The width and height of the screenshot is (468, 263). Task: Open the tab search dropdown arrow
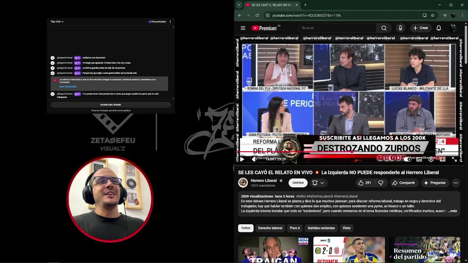click(x=239, y=5)
